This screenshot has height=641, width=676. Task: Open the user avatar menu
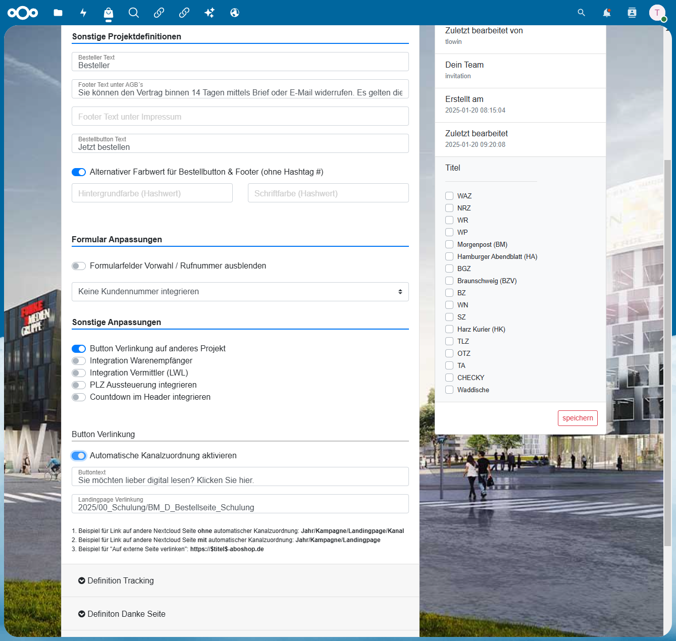coord(657,13)
